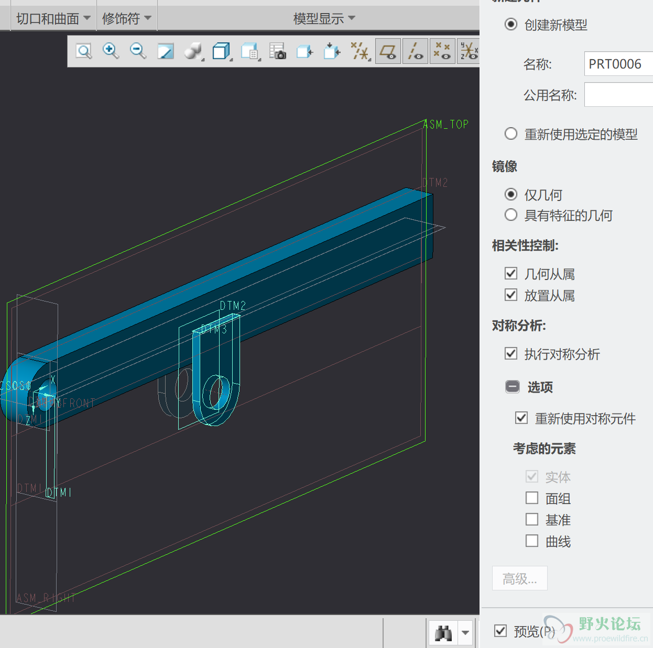Click the 高级... button
The width and height of the screenshot is (653, 648).
click(519, 578)
